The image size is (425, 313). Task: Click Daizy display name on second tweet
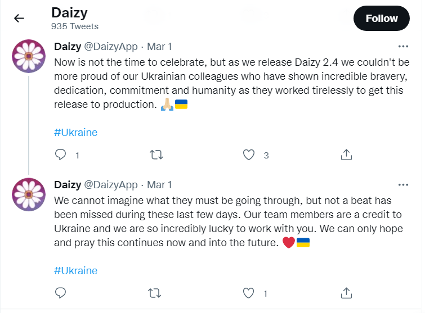[68, 184]
